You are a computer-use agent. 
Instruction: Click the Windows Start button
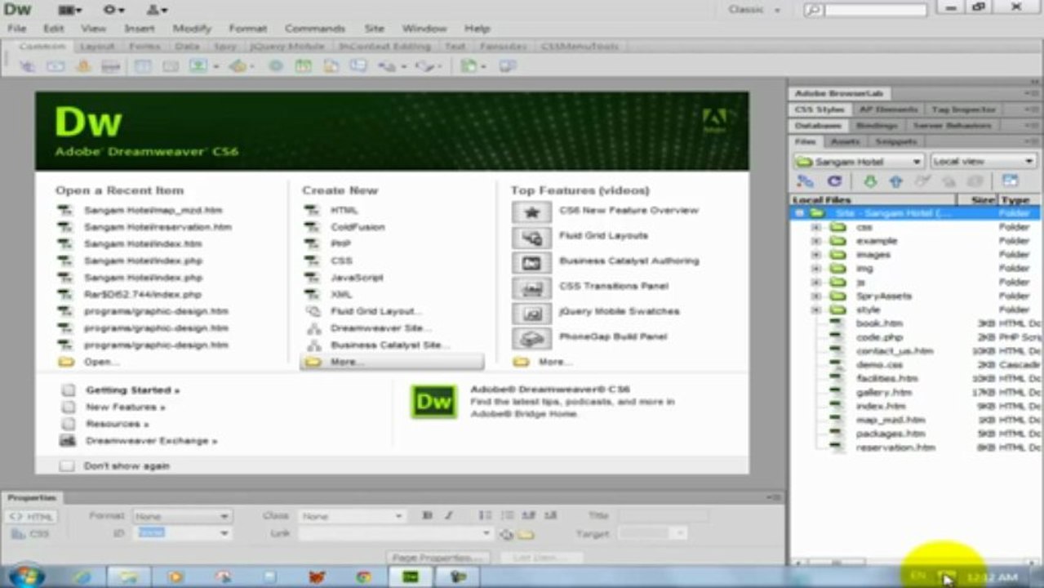pos(26,576)
